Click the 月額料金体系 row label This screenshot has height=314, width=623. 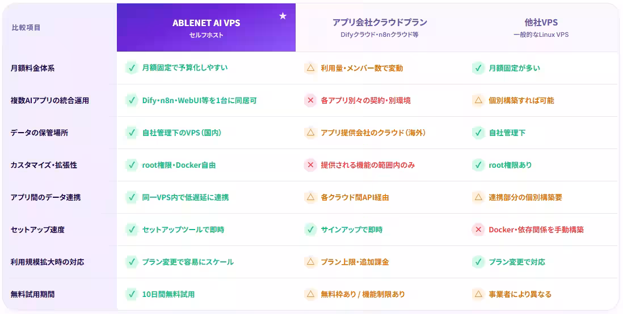32,68
